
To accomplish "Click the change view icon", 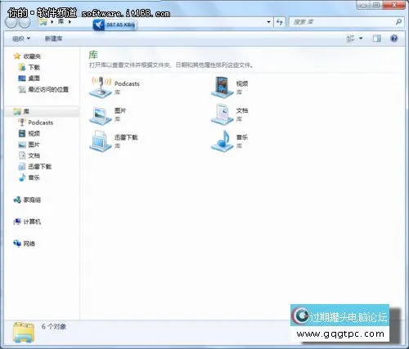I will click(x=351, y=38).
